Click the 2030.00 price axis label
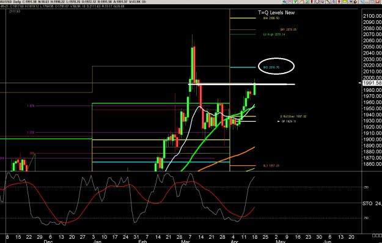382x243 pixels. (x=372, y=59)
